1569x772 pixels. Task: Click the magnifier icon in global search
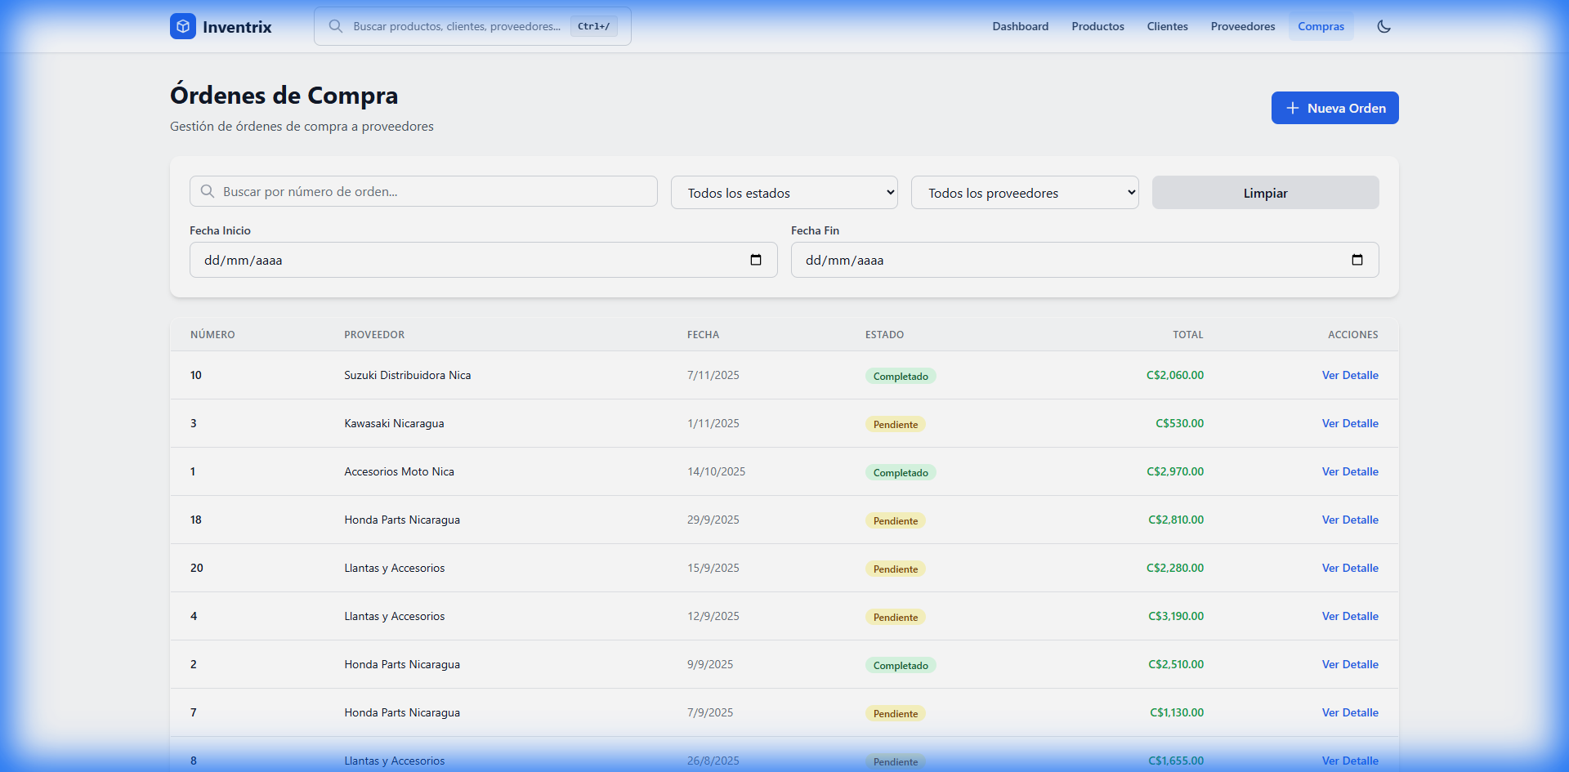click(335, 26)
